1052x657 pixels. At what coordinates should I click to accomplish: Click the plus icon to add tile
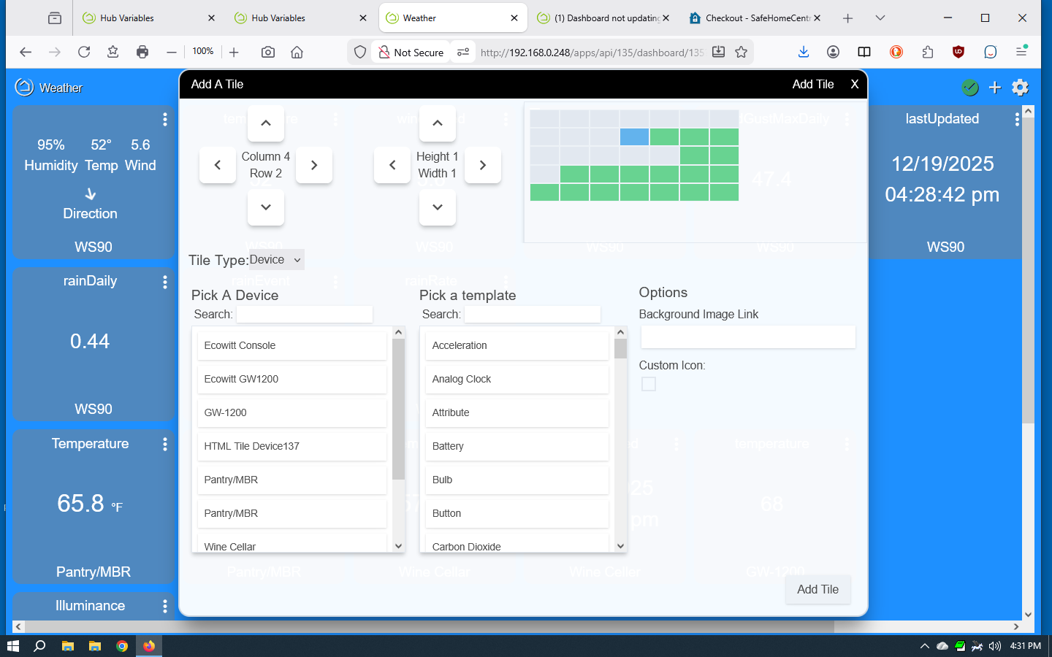[994, 88]
